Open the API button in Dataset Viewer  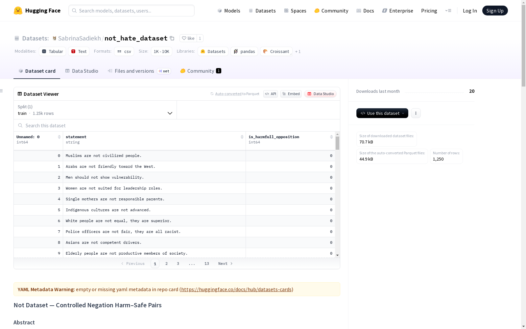click(271, 94)
